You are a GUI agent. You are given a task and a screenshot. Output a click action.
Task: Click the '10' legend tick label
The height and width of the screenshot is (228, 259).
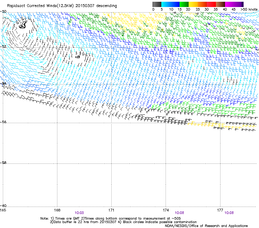click(x=171, y=9)
